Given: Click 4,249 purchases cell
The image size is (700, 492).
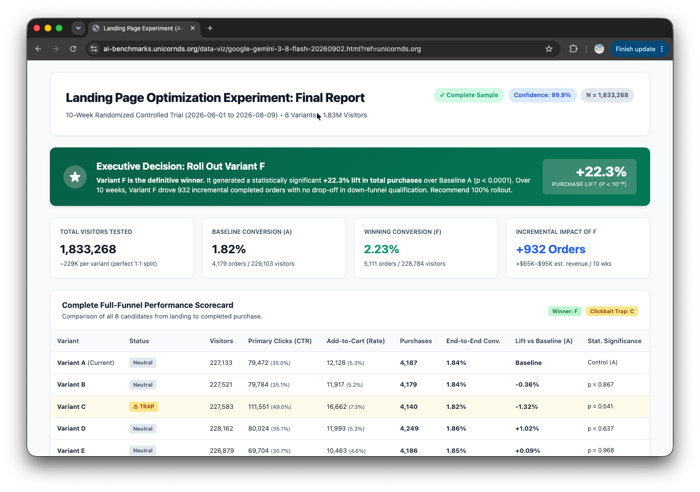Looking at the screenshot, I should coord(409,429).
